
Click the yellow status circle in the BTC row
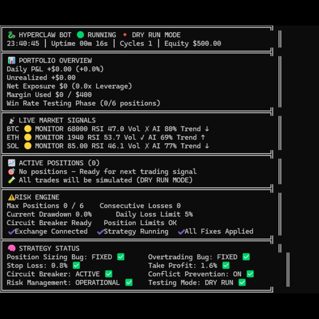[28, 129]
